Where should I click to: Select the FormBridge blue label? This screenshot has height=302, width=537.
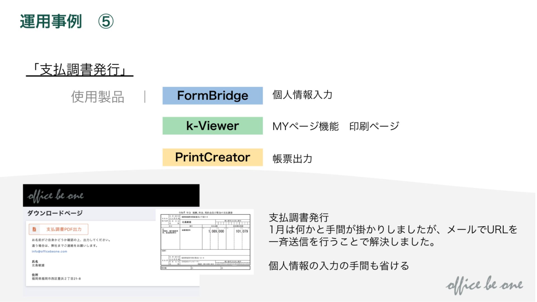click(213, 96)
